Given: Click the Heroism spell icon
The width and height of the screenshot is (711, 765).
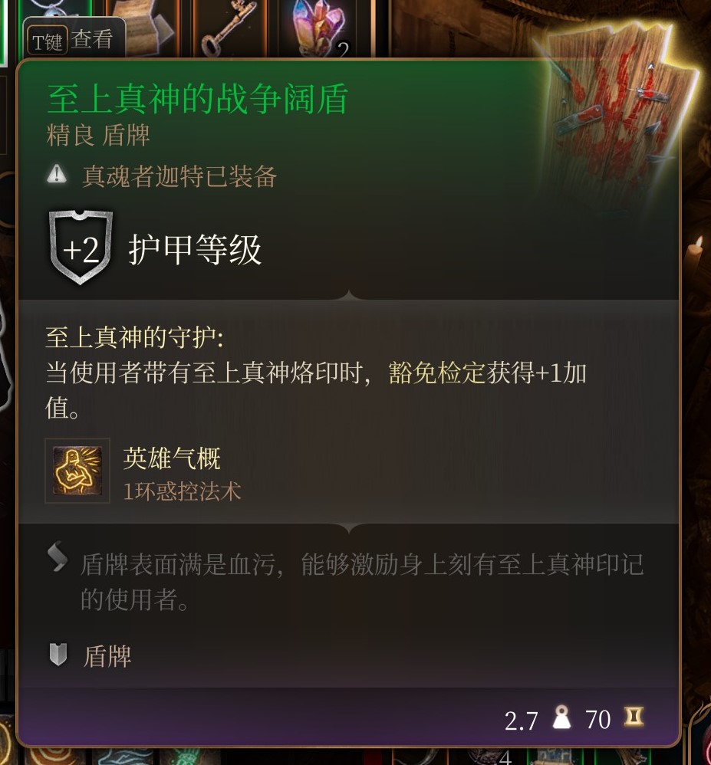Looking at the screenshot, I should pyautogui.click(x=77, y=471).
